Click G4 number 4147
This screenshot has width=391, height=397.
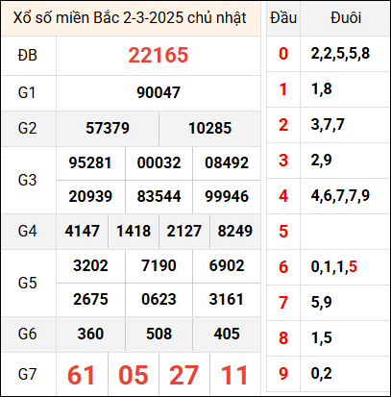point(82,231)
